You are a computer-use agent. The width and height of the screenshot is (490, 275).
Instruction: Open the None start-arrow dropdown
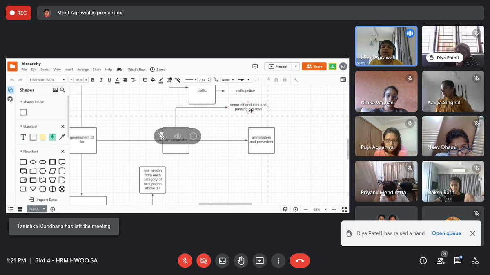[228, 80]
